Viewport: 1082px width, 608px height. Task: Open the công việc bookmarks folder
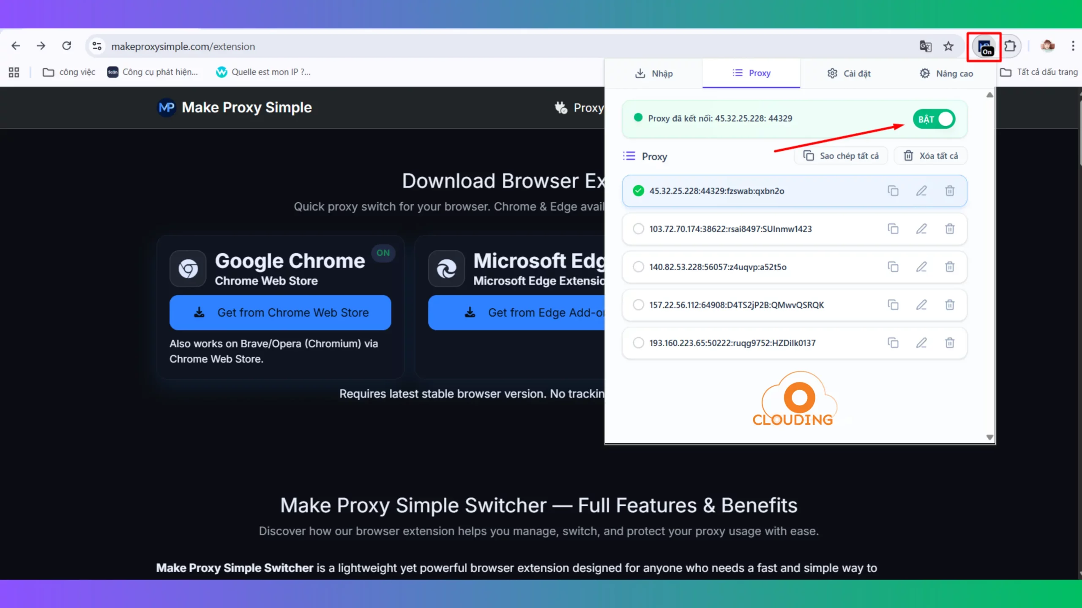(x=69, y=72)
